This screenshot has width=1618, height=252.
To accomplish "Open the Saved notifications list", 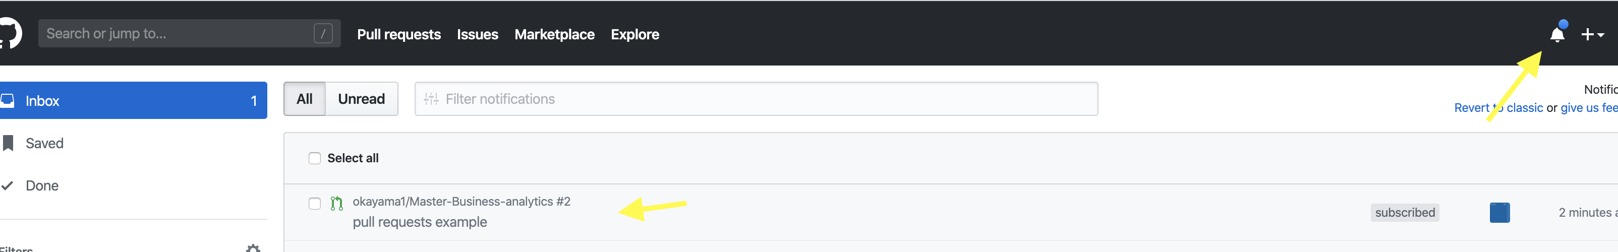I will click(x=44, y=143).
